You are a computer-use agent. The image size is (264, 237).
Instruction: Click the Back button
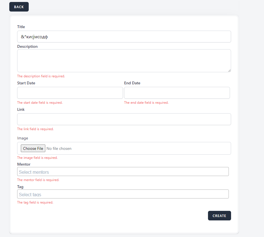(x=19, y=7)
